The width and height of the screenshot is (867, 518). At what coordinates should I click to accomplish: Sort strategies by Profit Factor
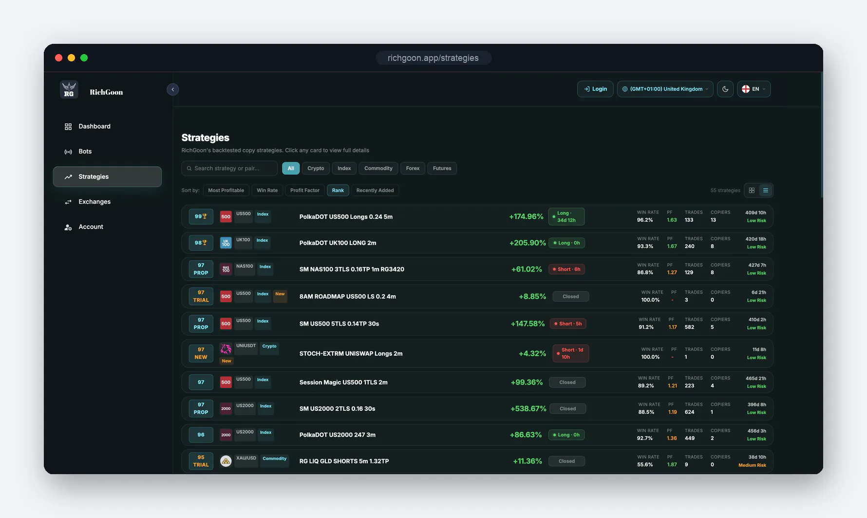coord(305,191)
